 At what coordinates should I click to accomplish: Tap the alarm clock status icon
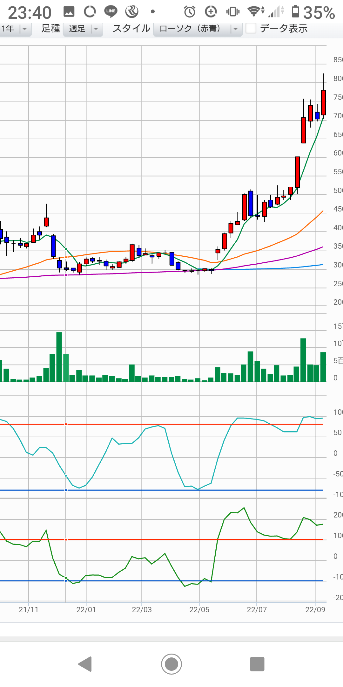(190, 12)
